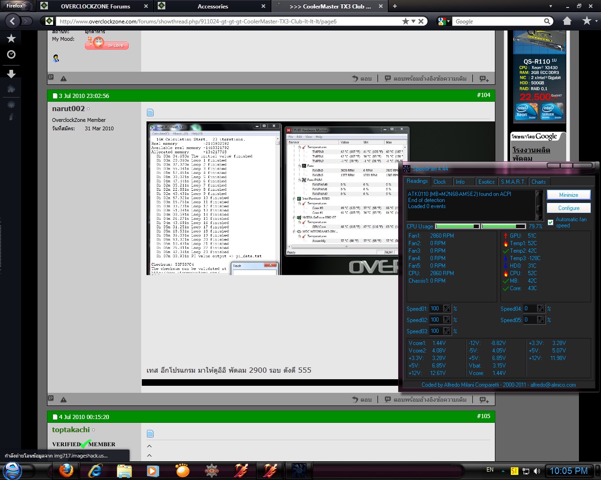Go back with Firefox's back arrow
The width and height of the screenshot is (601, 480).
point(13,21)
